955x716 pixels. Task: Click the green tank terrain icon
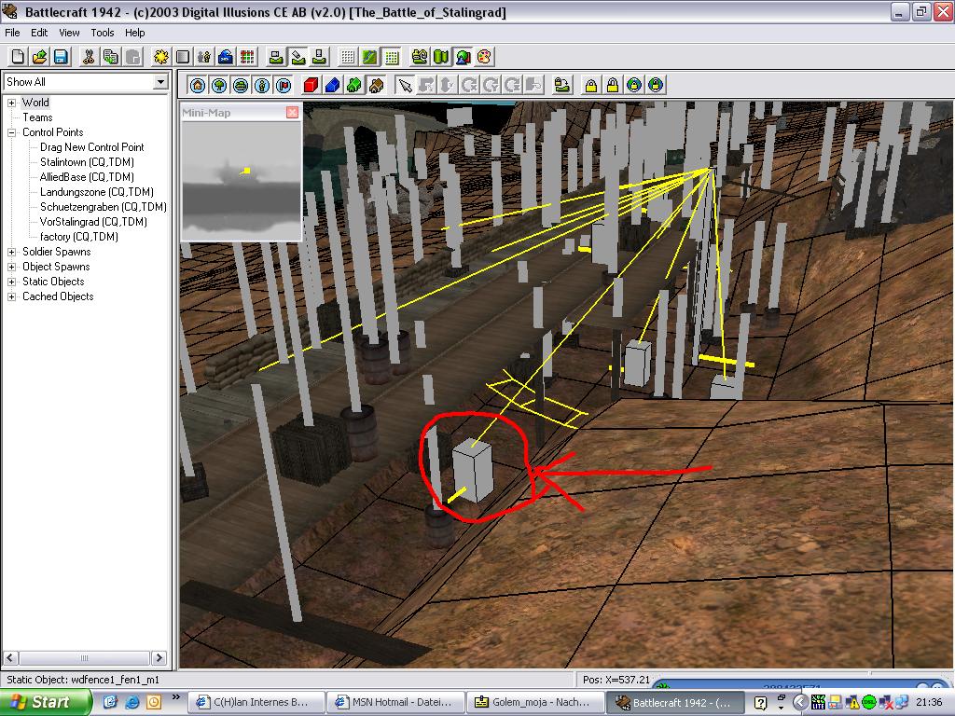[419, 57]
